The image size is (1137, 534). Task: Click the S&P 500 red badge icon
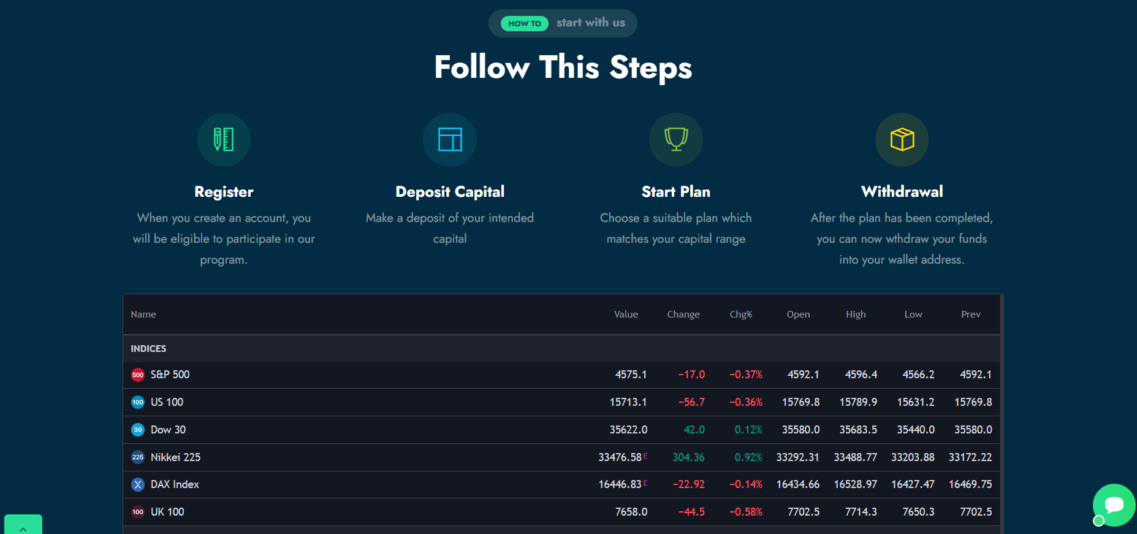pos(138,375)
